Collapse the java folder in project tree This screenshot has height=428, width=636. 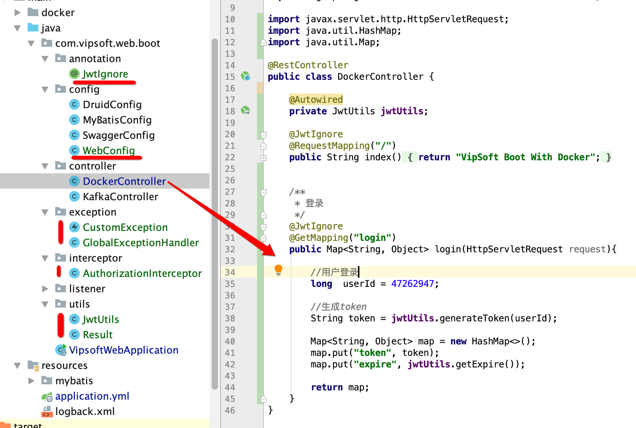click(x=17, y=28)
